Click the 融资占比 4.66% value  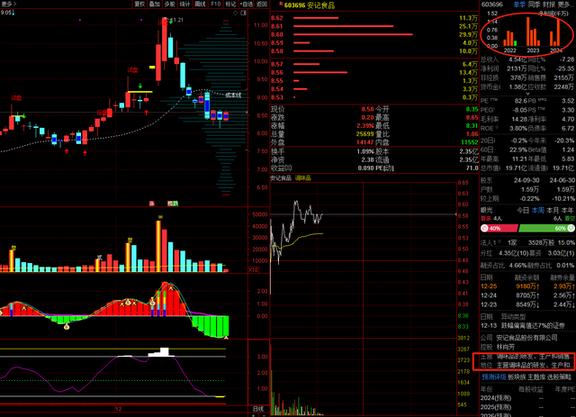point(518,265)
